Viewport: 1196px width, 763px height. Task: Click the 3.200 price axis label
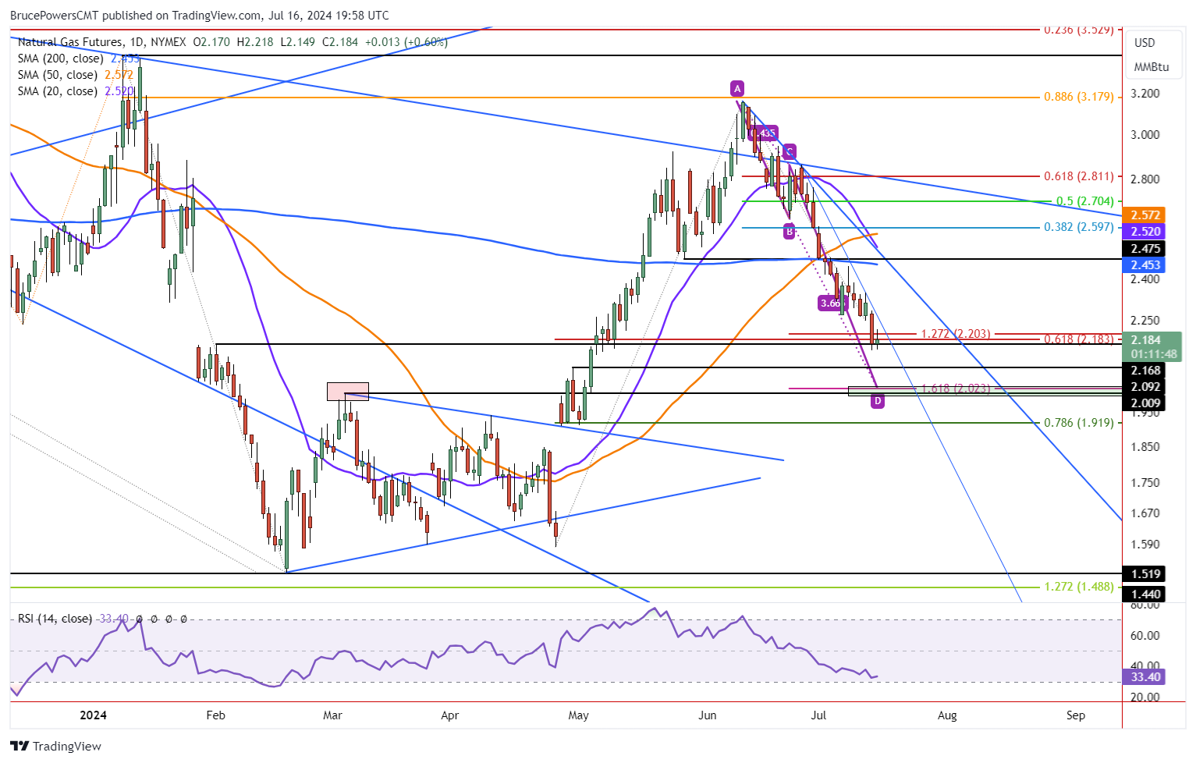[x=1145, y=94]
